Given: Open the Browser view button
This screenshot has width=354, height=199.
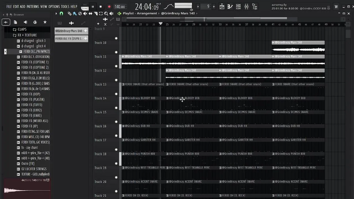Looking at the screenshot, I should point(255,7).
